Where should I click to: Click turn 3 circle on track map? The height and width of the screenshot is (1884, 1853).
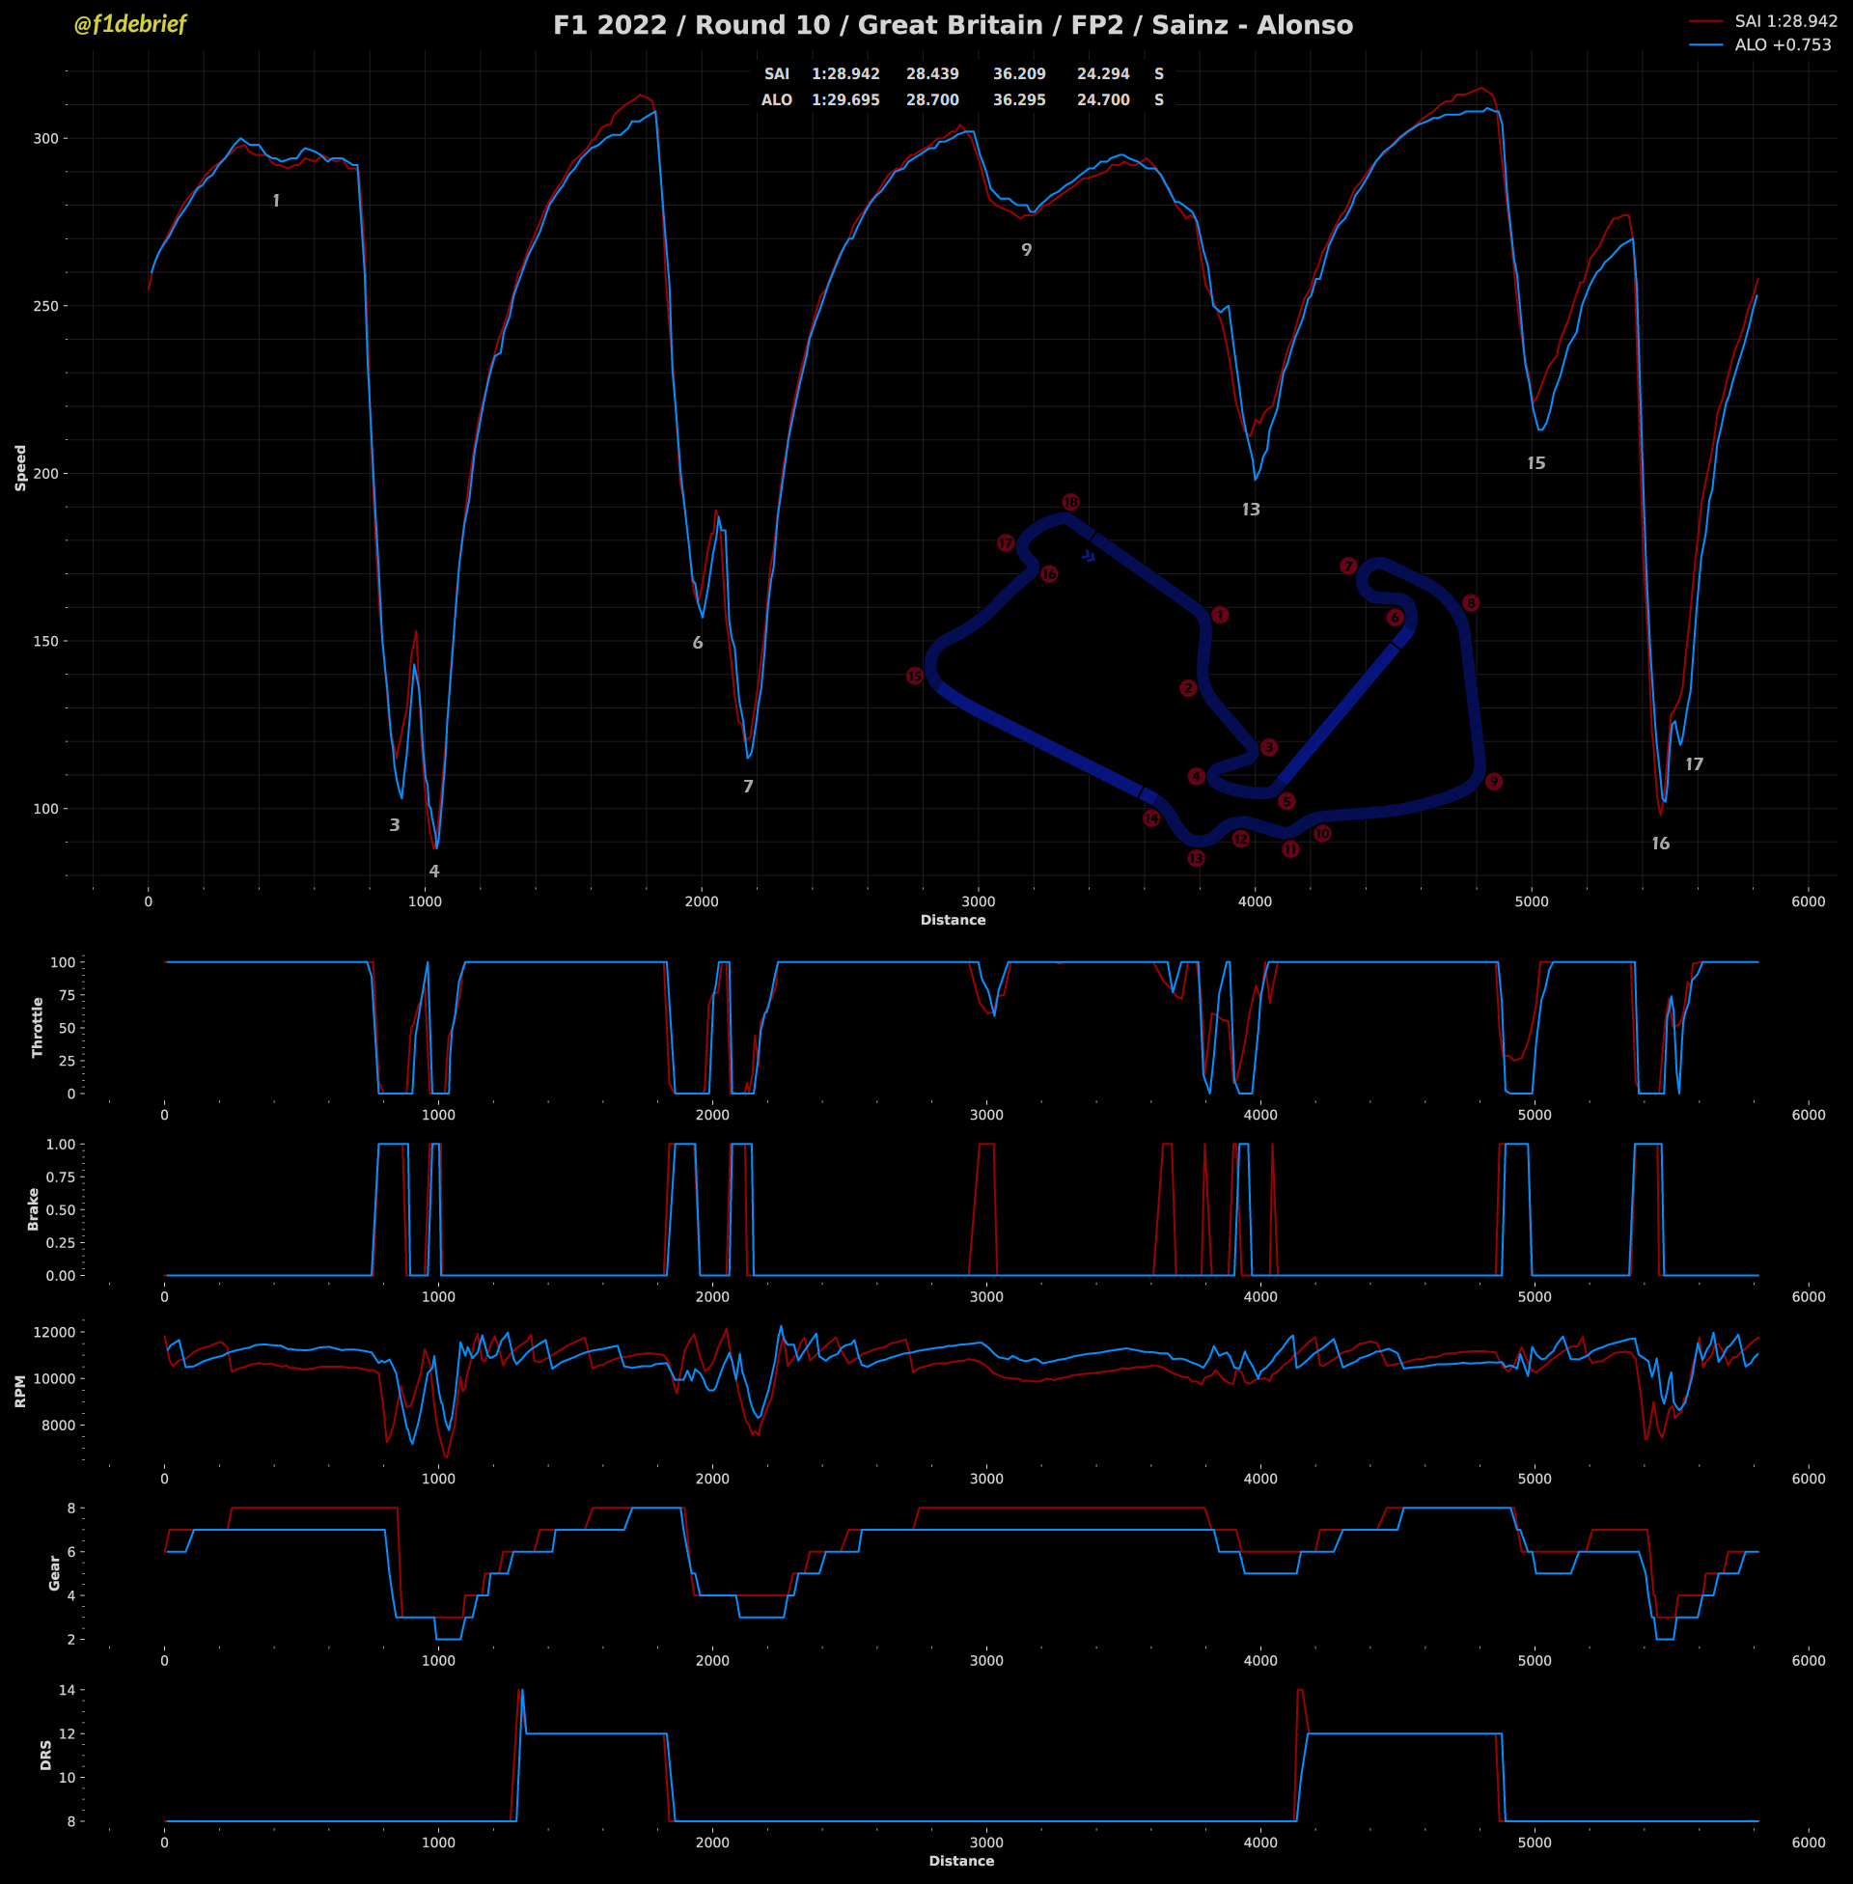1269,747
